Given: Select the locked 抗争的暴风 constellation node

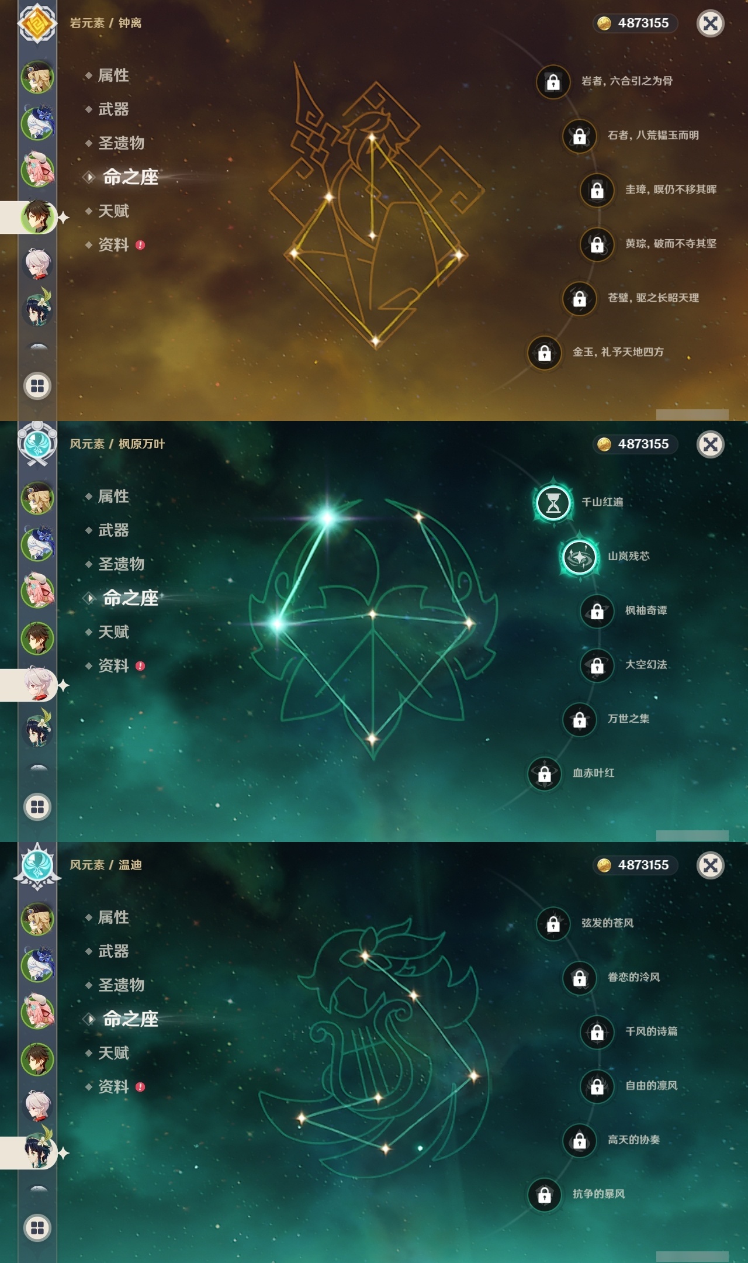Looking at the screenshot, I should (x=544, y=1195).
